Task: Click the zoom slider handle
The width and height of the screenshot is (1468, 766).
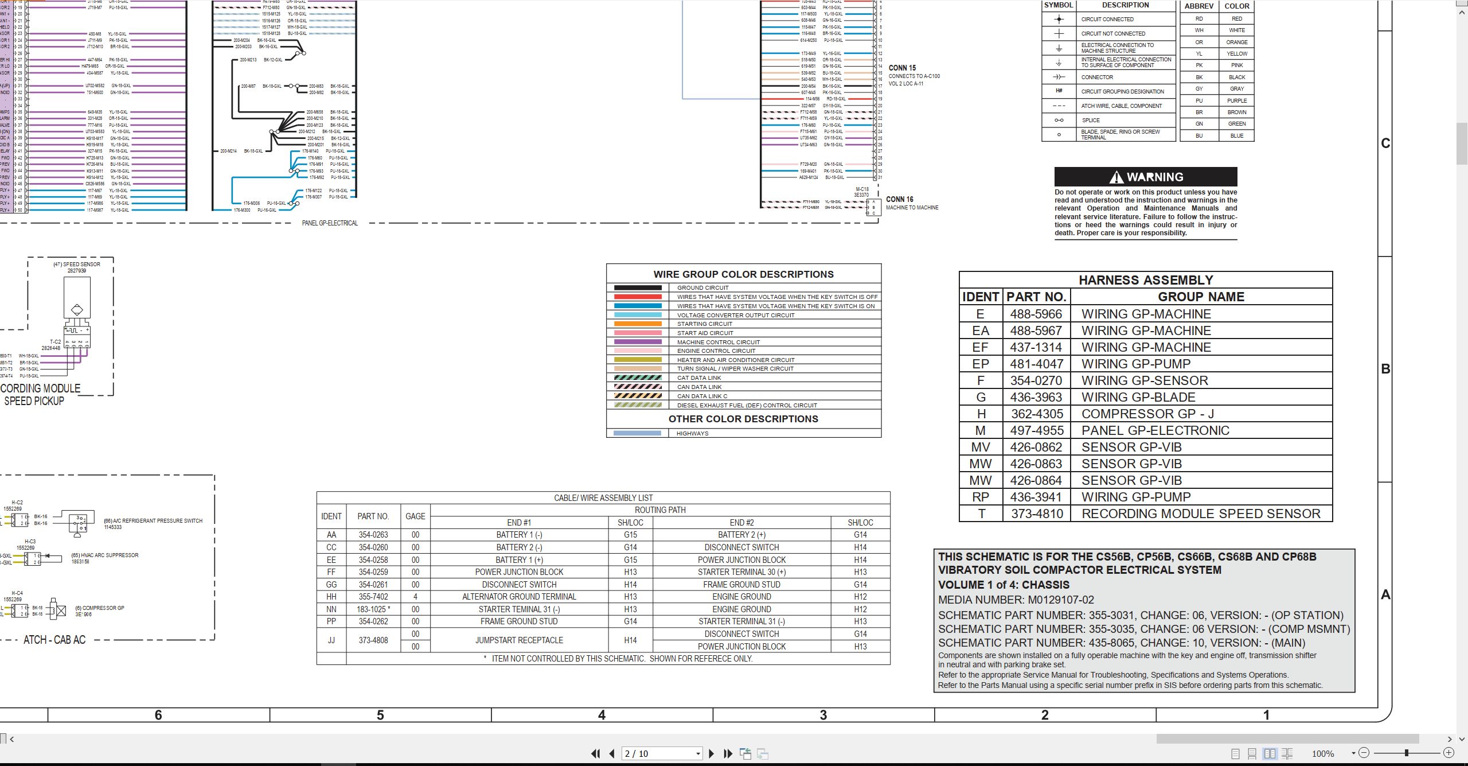Action: 1406,753
